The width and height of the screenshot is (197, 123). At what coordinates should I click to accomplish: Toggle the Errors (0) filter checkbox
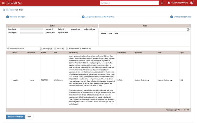(x=55, y=49)
